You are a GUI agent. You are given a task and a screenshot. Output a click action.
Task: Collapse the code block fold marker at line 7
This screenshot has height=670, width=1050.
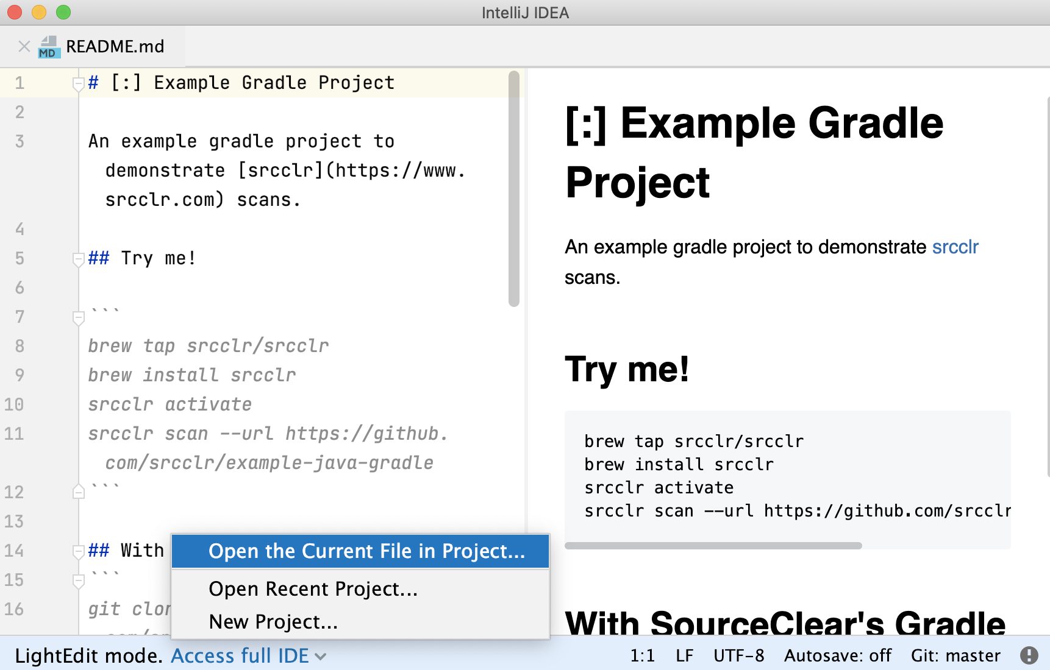[77, 317]
